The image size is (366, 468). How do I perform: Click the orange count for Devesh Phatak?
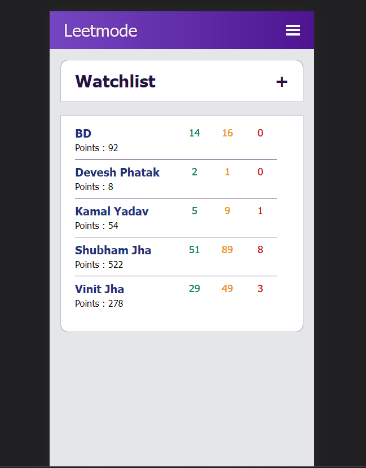[x=227, y=172]
